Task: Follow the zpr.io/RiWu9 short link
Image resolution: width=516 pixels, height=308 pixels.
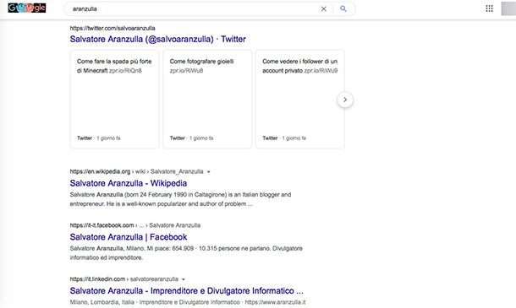Action: (321, 71)
